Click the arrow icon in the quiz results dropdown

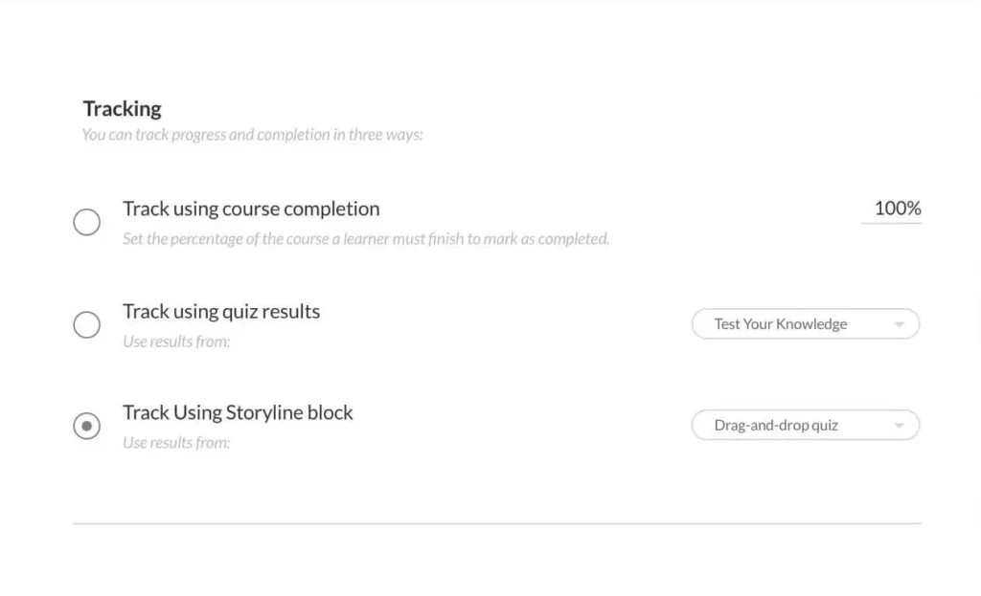click(899, 325)
